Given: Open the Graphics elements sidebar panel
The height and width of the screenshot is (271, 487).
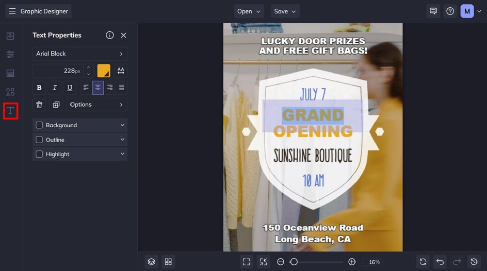Looking at the screenshot, I should pyautogui.click(x=10, y=92).
